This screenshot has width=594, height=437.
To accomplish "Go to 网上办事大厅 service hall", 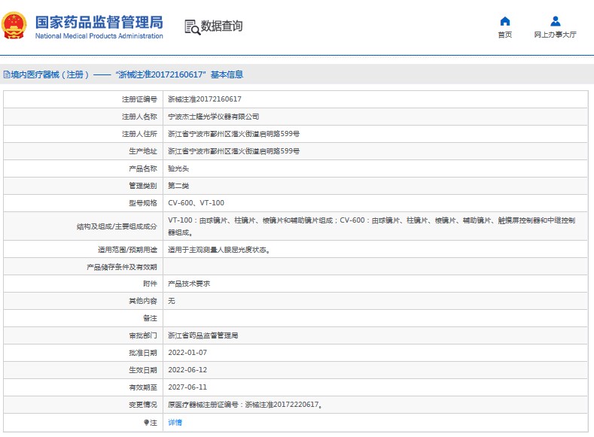I will click(555, 35).
